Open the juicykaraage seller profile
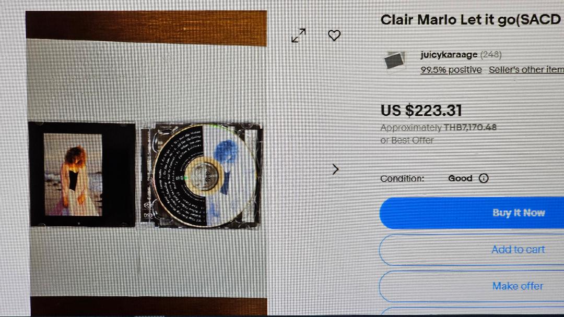Viewport: 564px width, 317px height. pos(449,55)
